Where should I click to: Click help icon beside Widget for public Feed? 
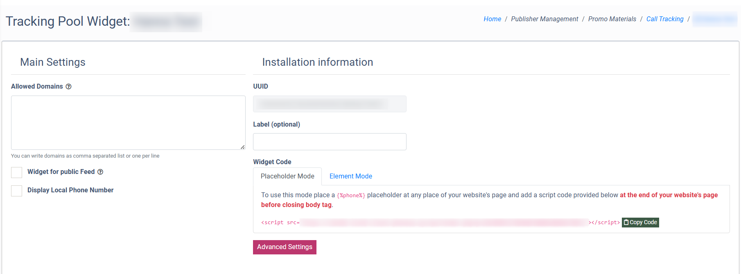[100, 172]
